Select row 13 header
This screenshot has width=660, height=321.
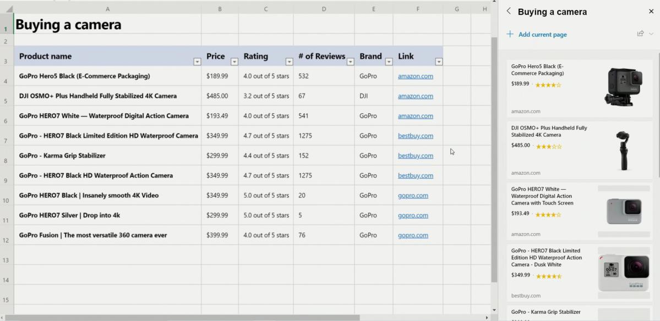pos(6,255)
